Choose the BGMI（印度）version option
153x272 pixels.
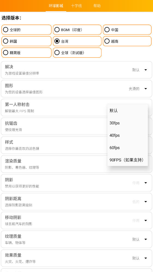click(x=77, y=30)
